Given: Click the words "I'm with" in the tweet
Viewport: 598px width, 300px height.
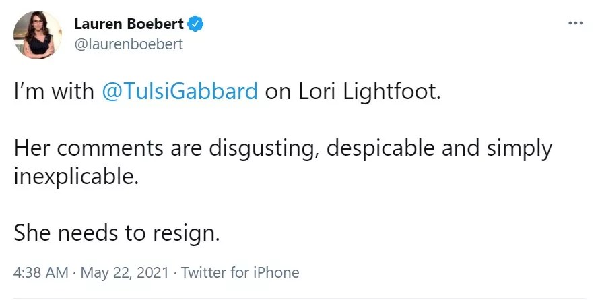Looking at the screenshot, I should [54, 91].
